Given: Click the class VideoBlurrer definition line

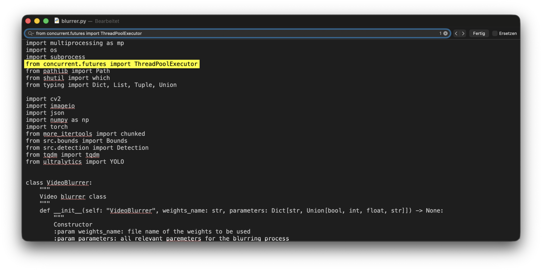Looking at the screenshot, I should click(x=59, y=183).
